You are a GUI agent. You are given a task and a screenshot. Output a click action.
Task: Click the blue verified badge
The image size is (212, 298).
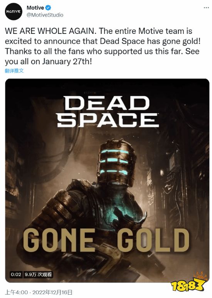click(x=48, y=8)
